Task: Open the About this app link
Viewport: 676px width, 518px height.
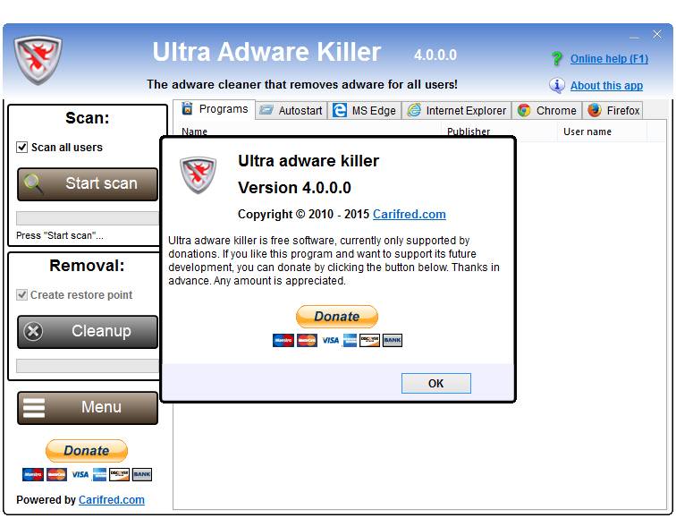Action: click(606, 85)
